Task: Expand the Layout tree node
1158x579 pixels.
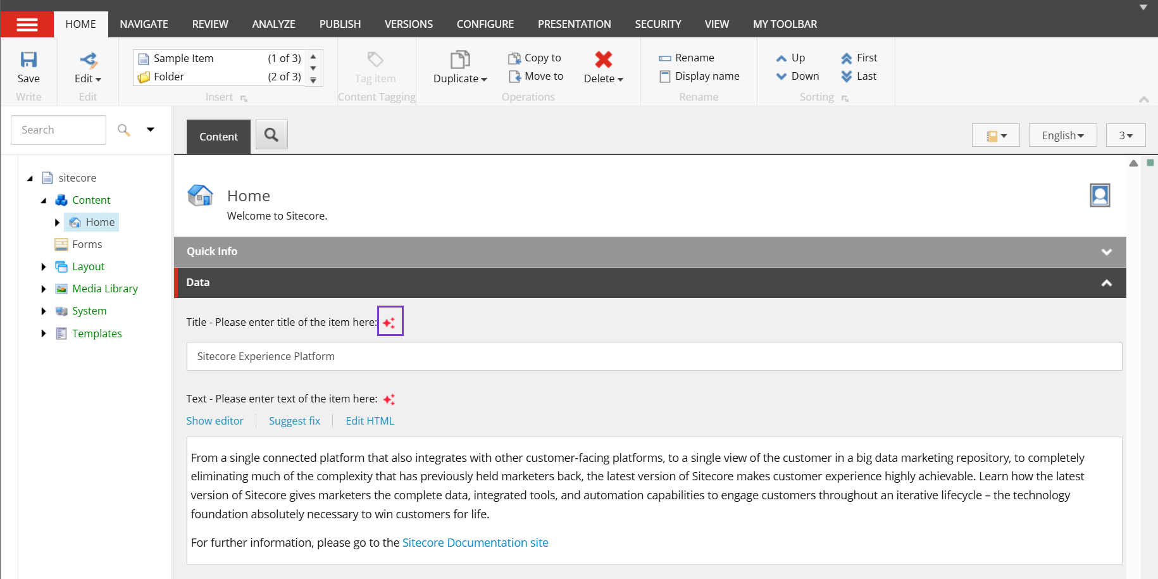Action: pos(43,267)
